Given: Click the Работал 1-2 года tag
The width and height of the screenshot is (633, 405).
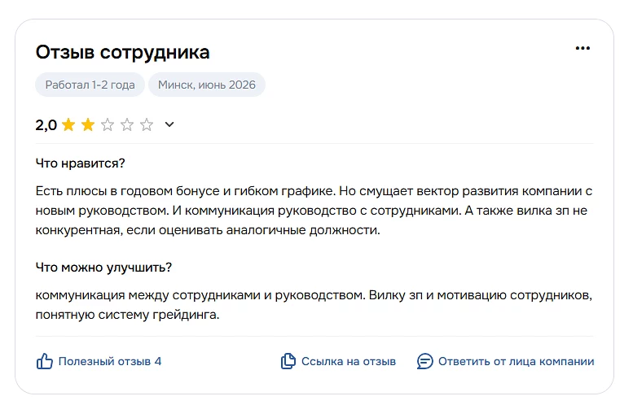Looking at the screenshot, I should click(90, 85).
